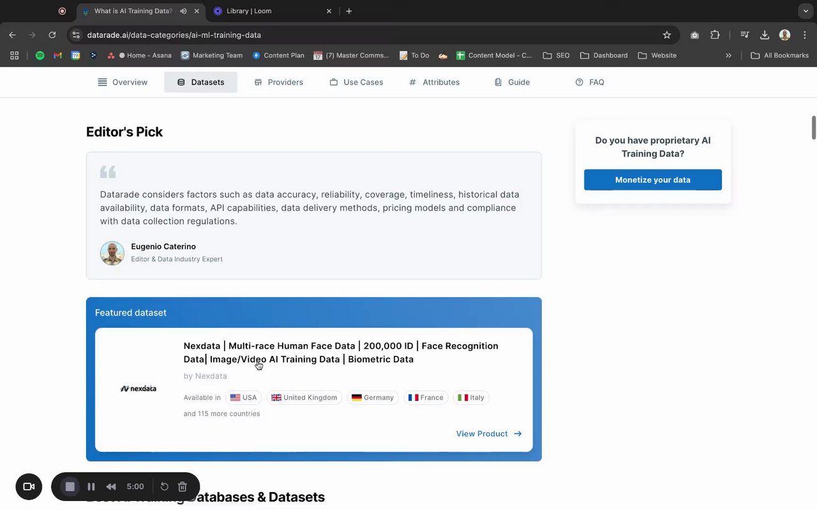The image size is (817, 510).
Task: Open the Content Plan bookmark
Action: click(278, 55)
